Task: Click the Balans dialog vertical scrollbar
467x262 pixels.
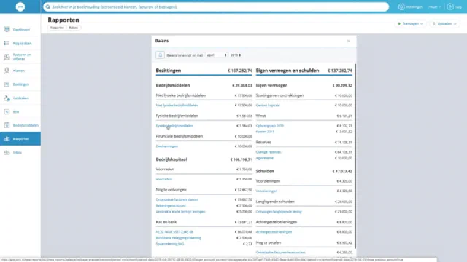Action: (355, 156)
